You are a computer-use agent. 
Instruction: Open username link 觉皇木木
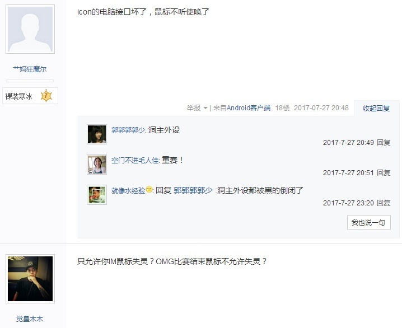click(30, 319)
